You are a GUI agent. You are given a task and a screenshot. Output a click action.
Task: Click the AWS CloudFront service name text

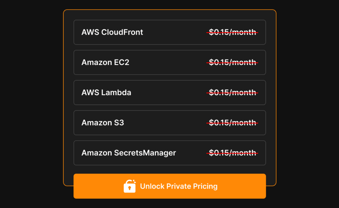112,32
